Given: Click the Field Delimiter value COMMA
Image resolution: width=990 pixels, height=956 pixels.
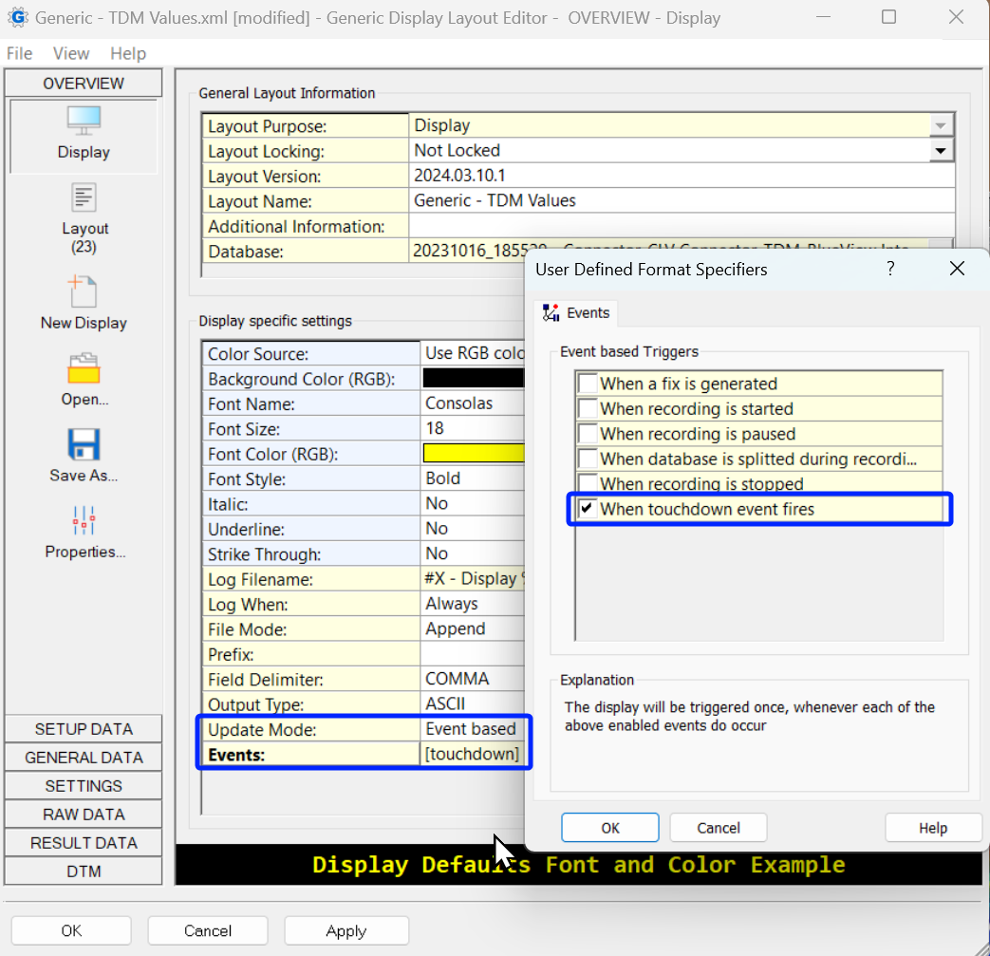Looking at the screenshot, I should click(x=473, y=679).
